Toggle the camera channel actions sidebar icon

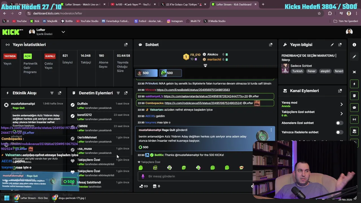point(354,131)
